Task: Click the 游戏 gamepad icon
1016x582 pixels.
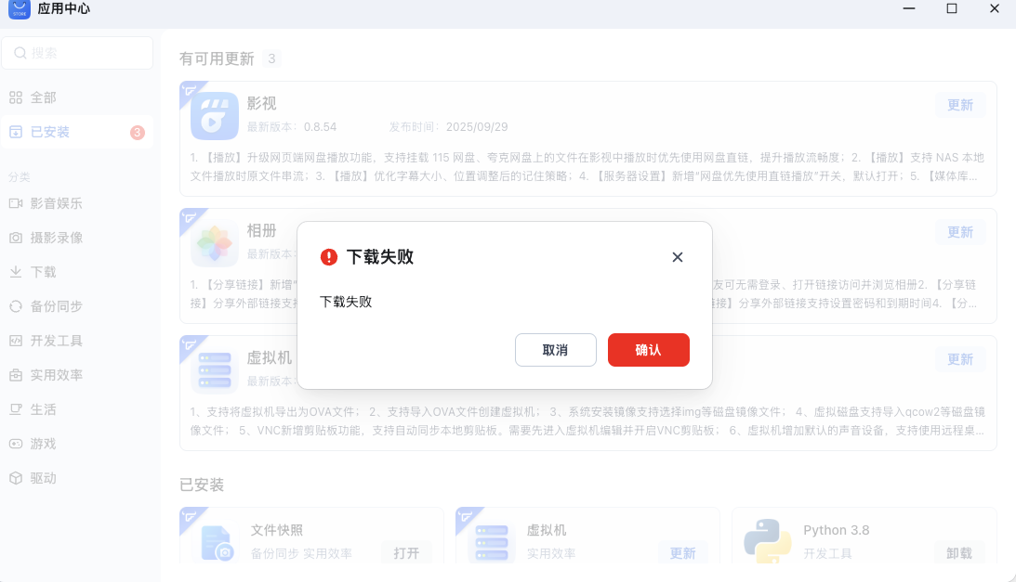Action: (16, 444)
